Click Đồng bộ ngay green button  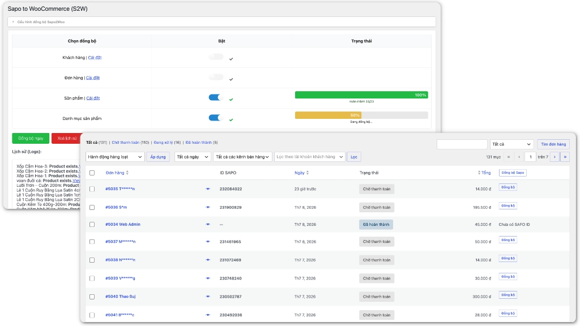(x=31, y=138)
